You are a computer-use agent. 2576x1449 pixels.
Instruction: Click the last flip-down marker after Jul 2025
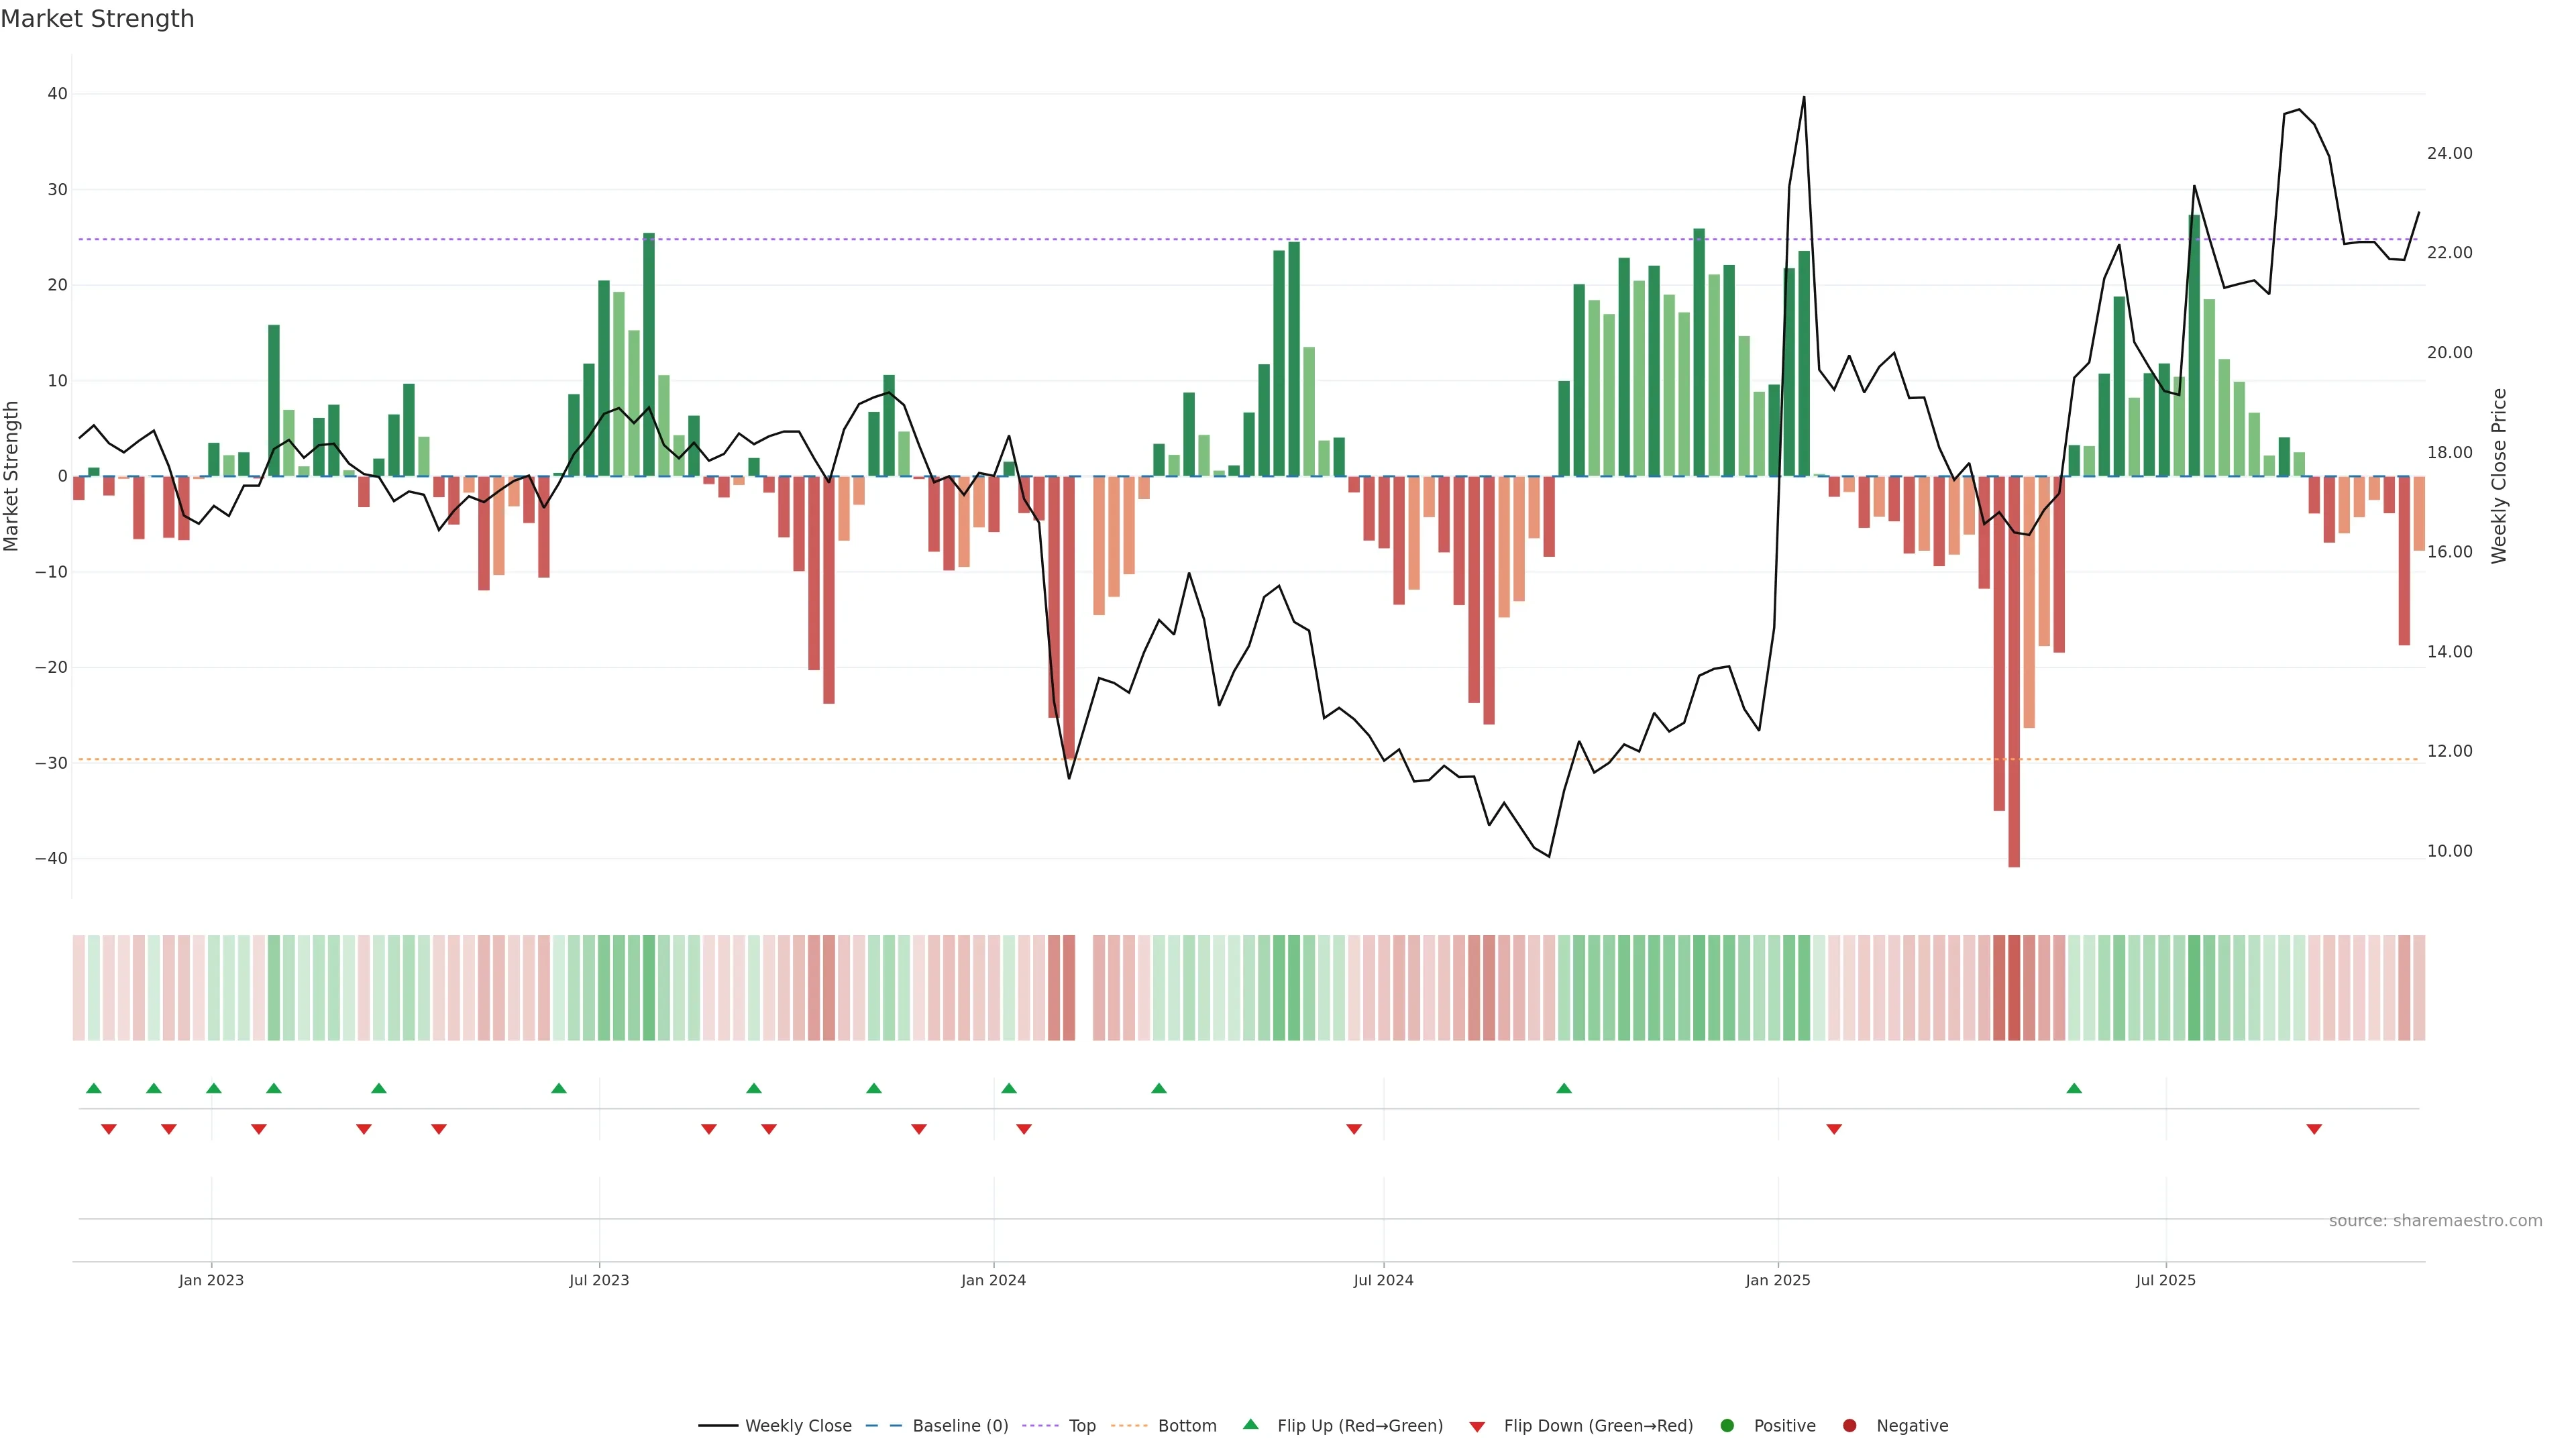point(2314,1129)
